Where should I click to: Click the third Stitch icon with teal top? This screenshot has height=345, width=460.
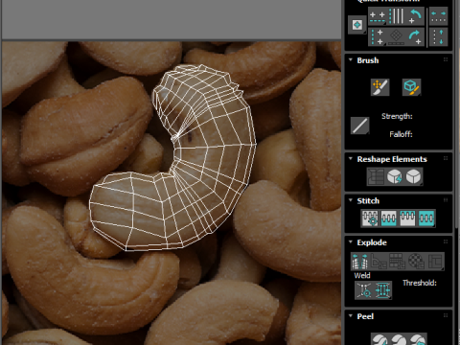pos(407,218)
